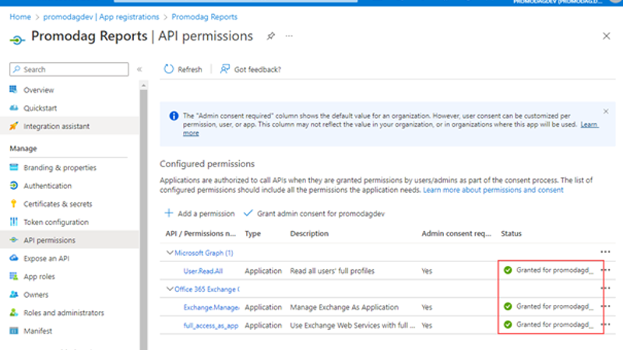Open the ellipsis menu beside page title
This screenshot has width=623, height=350.
(x=290, y=37)
